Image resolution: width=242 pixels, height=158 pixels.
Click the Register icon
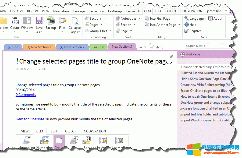(187, 31)
